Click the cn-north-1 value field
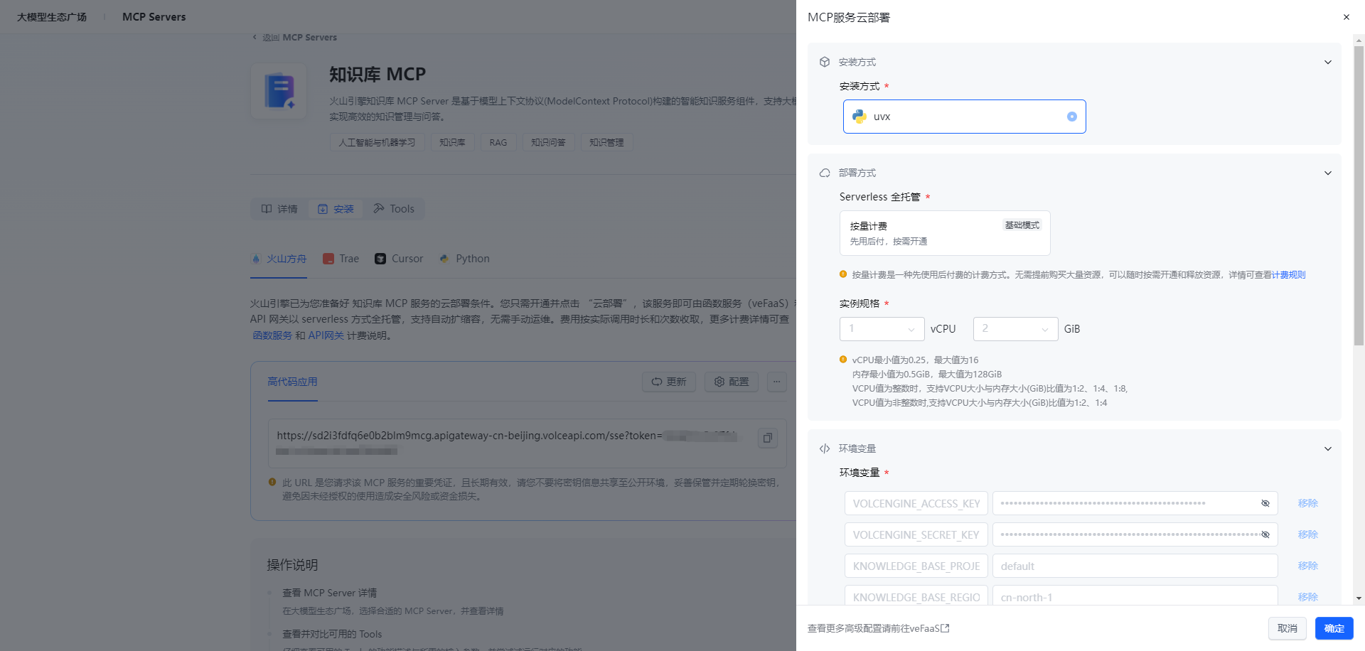Image resolution: width=1365 pixels, height=651 pixels. (1135, 596)
